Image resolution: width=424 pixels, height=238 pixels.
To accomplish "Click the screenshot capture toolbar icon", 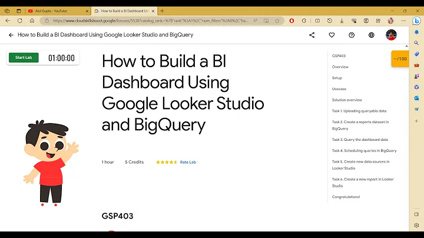I will point(366,21).
